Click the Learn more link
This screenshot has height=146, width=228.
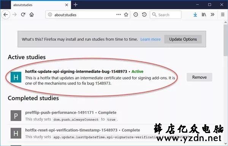click(x=150, y=39)
